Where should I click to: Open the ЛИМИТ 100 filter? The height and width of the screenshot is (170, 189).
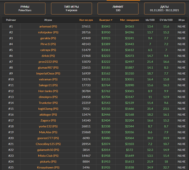[118, 8]
